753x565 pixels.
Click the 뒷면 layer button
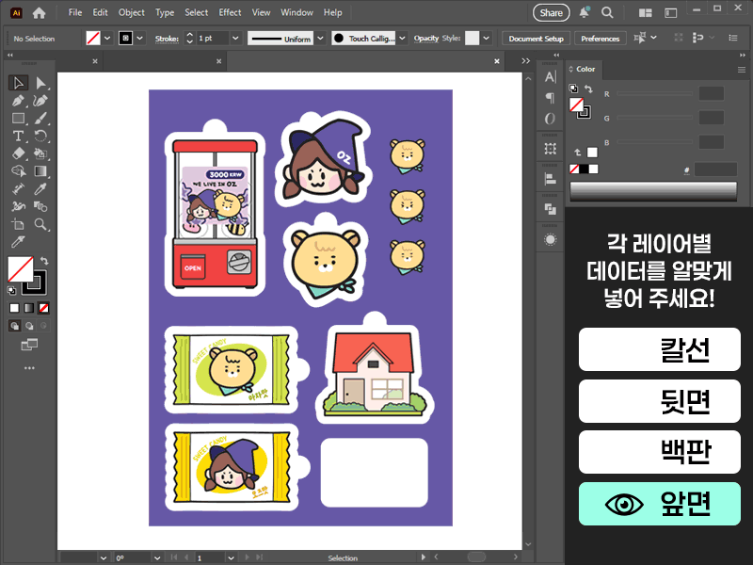(x=660, y=401)
